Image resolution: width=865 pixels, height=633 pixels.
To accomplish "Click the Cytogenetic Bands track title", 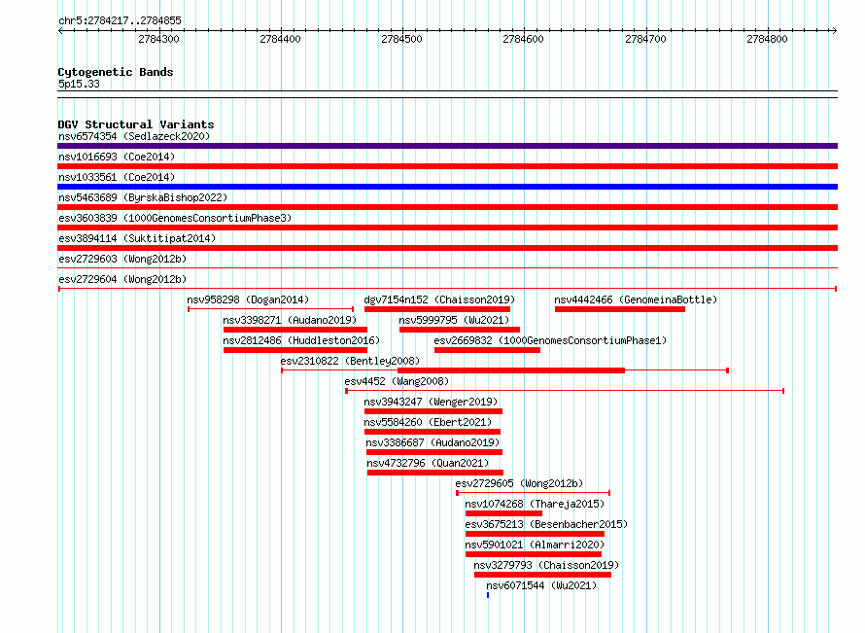I will point(116,72).
